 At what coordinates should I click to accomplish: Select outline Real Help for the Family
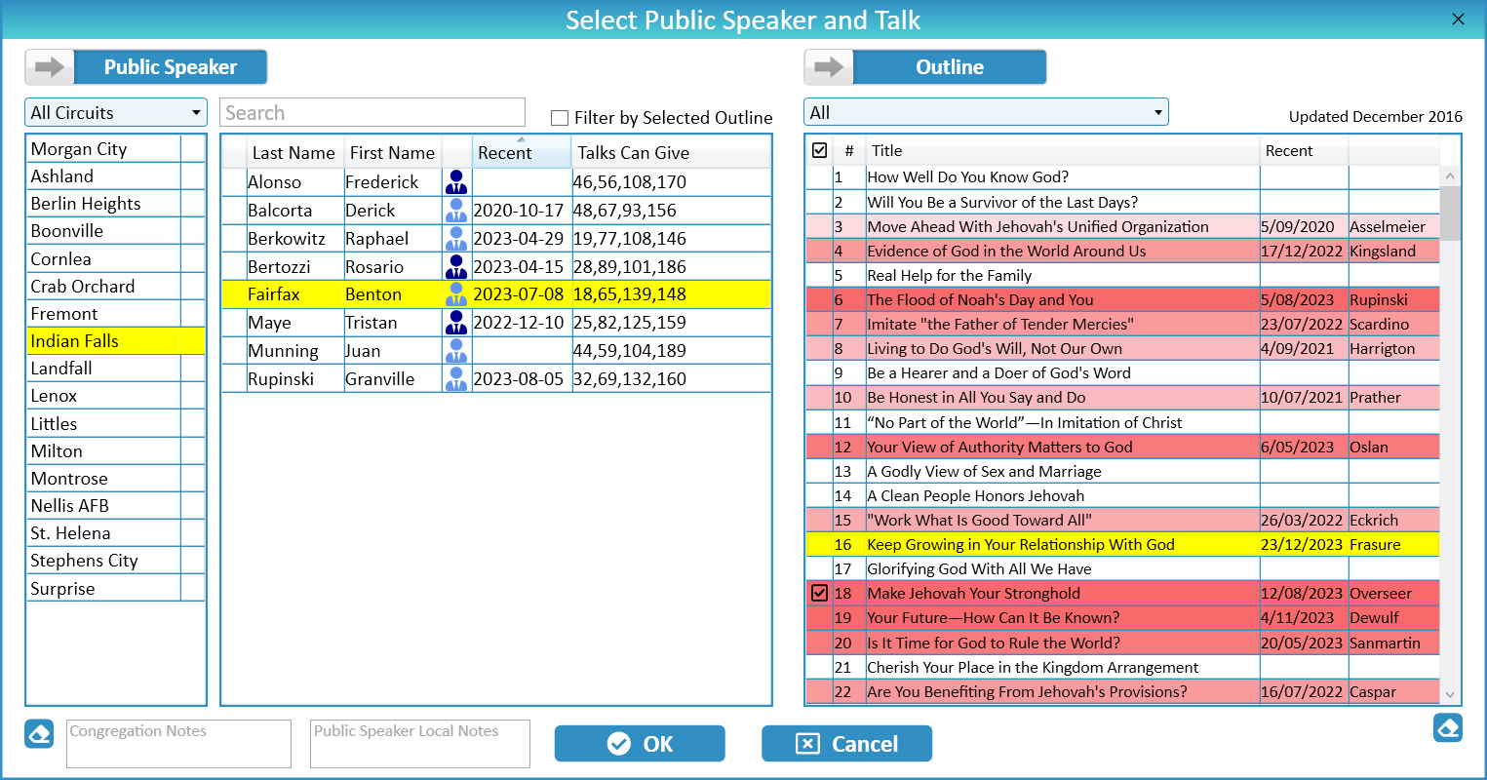[x=1122, y=275]
